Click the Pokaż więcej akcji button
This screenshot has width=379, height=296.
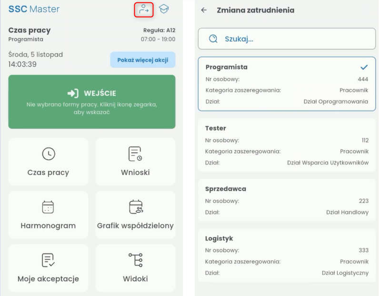pyautogui.click(x=143, y=60)
